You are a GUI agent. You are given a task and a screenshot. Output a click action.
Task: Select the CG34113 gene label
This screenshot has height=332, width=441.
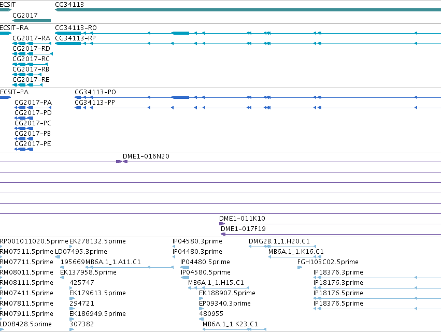point(69,5)
